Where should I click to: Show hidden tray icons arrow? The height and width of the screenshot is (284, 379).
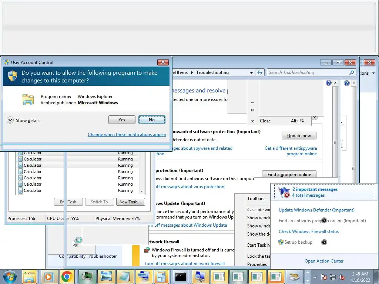[315, 277]
